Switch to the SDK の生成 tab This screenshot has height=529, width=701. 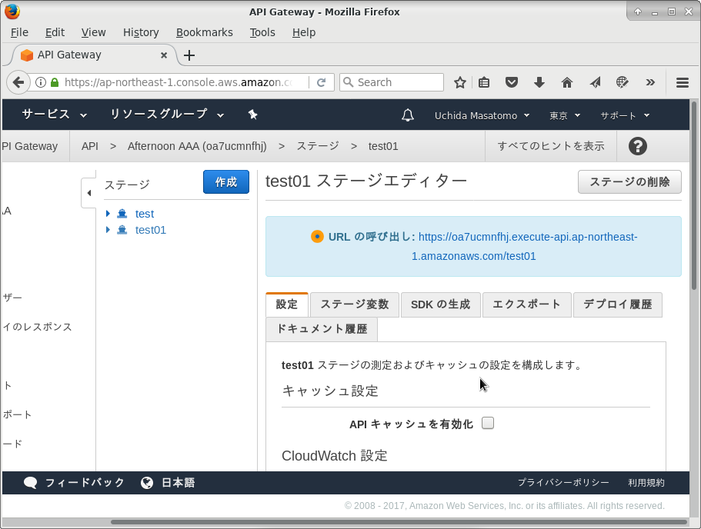(x=440, y=304)
